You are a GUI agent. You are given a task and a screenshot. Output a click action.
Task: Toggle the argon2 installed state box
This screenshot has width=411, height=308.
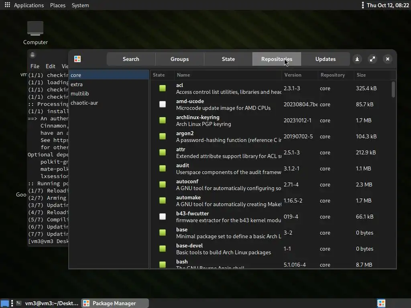tap(163, 136)
